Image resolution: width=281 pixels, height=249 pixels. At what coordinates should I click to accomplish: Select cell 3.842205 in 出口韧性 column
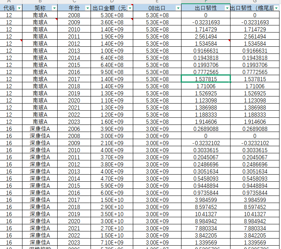(206, 235)
